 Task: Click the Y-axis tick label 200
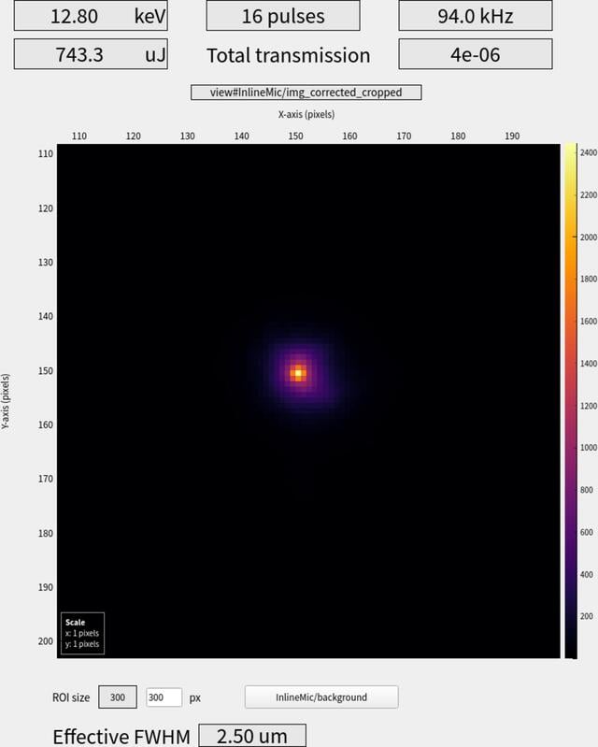tap(46, 641)
